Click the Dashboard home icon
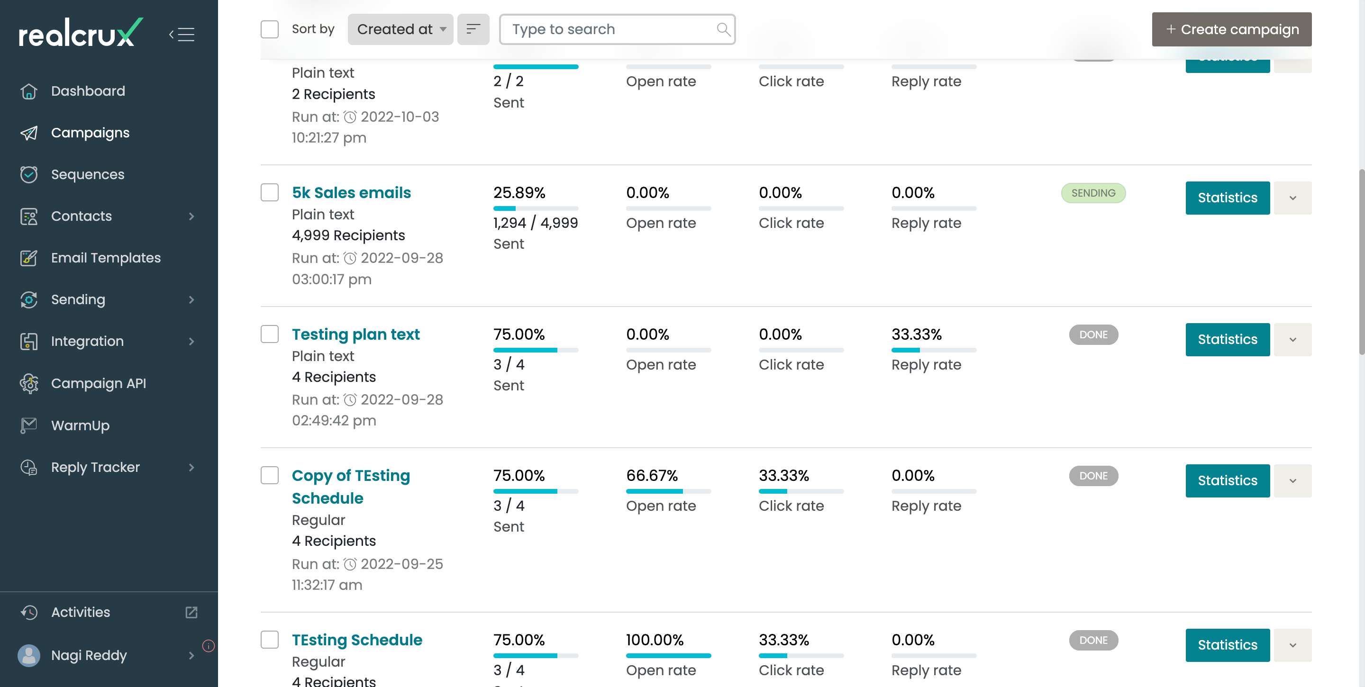The image size is (1365, 687). tap(28, 91)
